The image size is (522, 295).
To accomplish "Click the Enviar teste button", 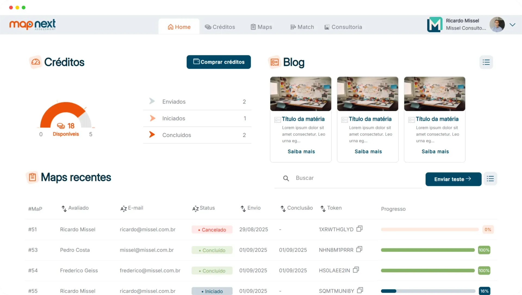I will coord(453,179).
